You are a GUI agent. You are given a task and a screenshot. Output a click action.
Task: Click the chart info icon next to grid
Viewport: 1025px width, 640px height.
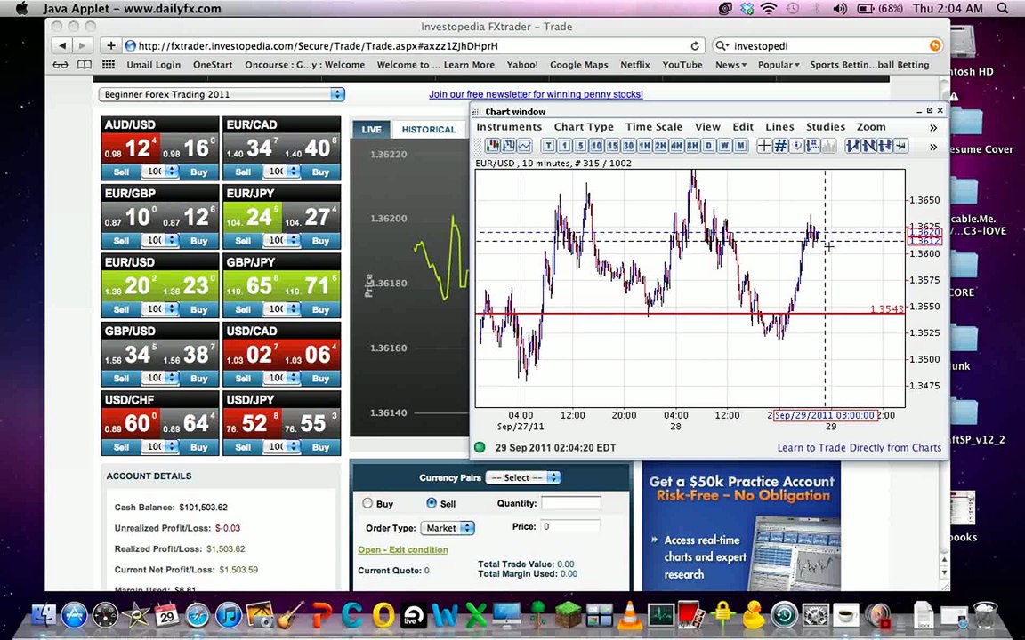click(x=797, y=146)
